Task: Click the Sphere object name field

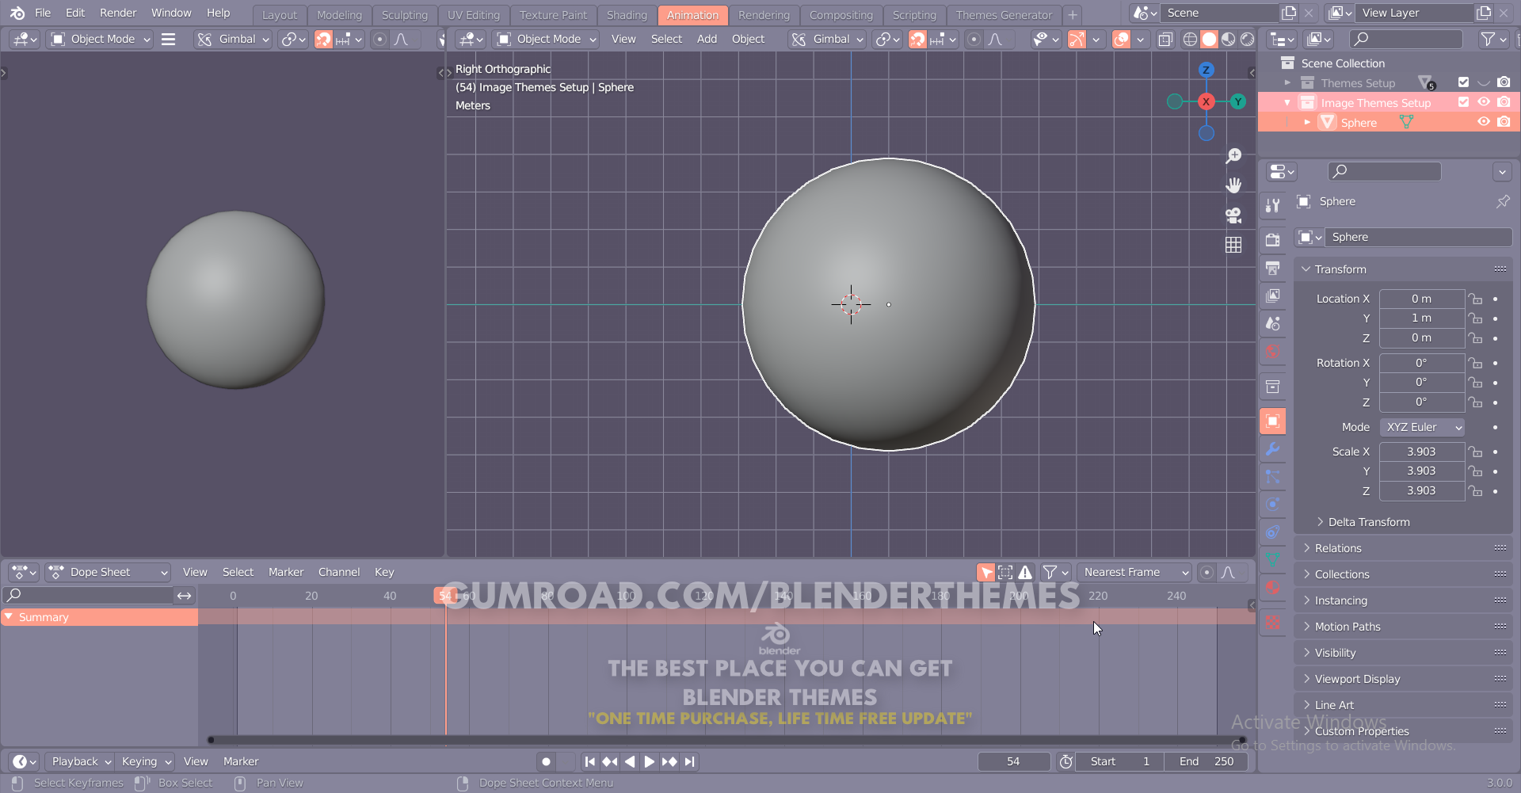Action: (x=1418, y=237)
